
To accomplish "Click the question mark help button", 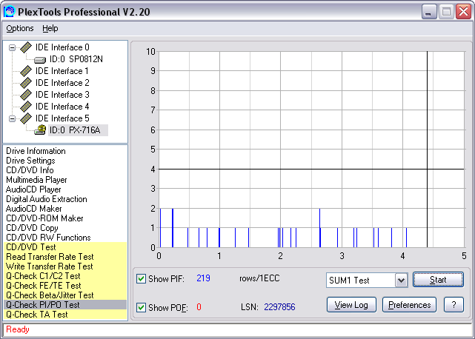I will pos(454,305).
